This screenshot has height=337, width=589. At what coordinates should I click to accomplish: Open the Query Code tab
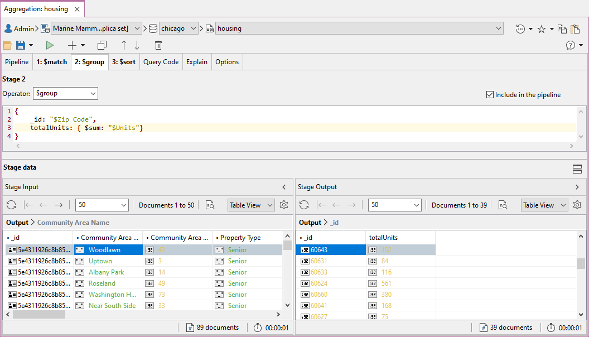pyautogui.click(x=161, y=62)
